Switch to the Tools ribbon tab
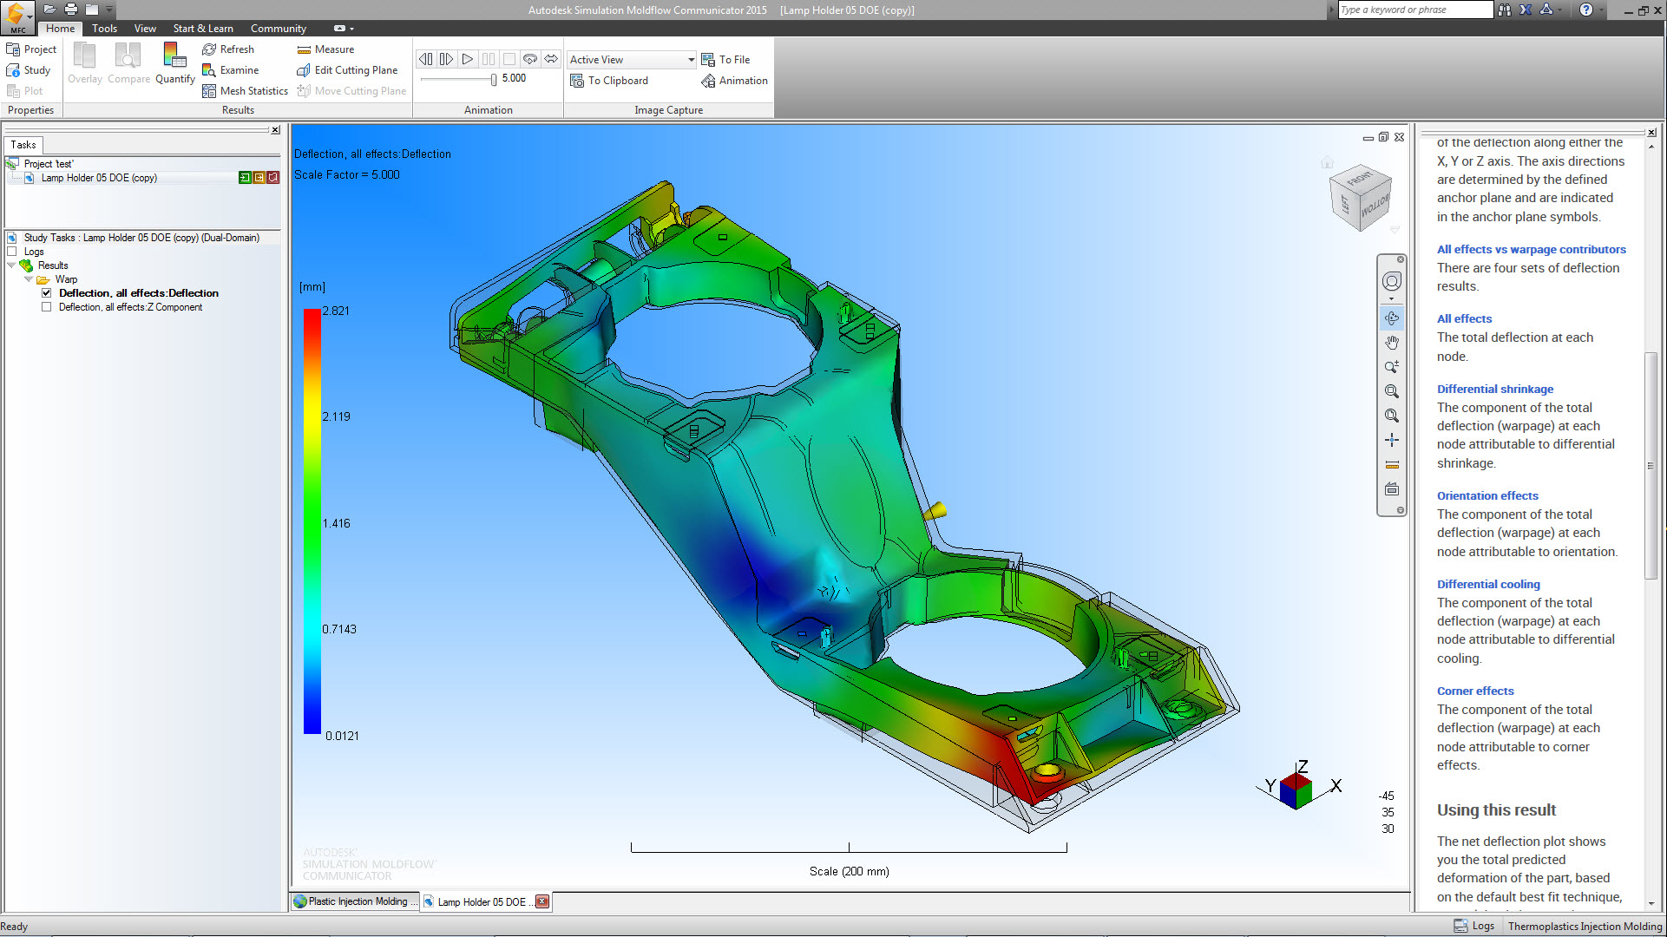 pyautogui.click(x=104, y=29)
